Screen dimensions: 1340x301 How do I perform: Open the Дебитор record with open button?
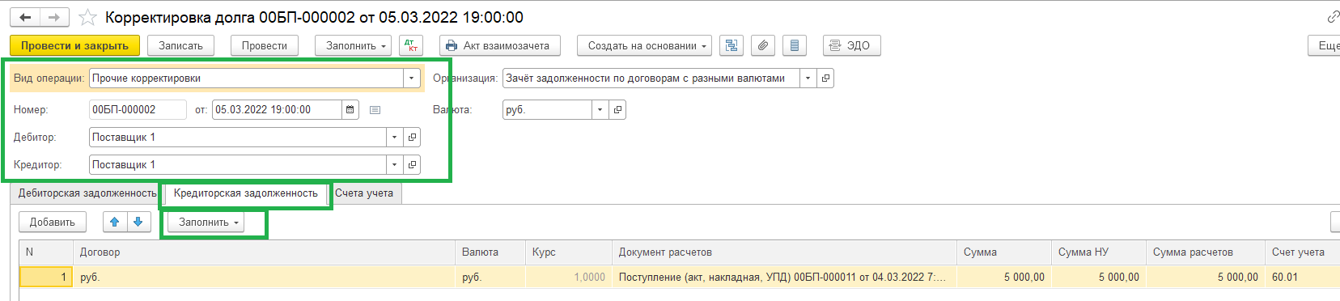(412, 137)
